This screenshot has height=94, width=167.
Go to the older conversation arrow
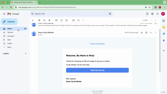(x=156, y=20)
